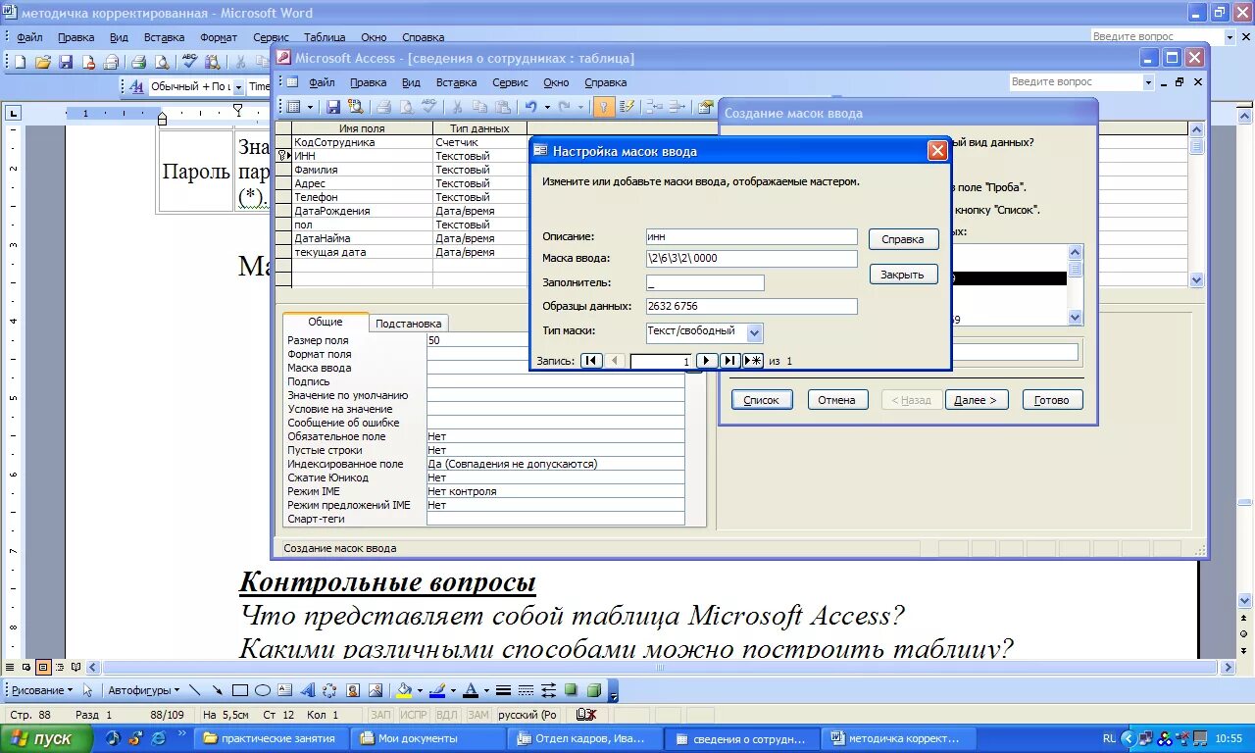Image resolution: width=1255 pixels, height=753 pixels.
Task: Click the Indexes lightning icon in Access
Action: (x=628, y=106)
